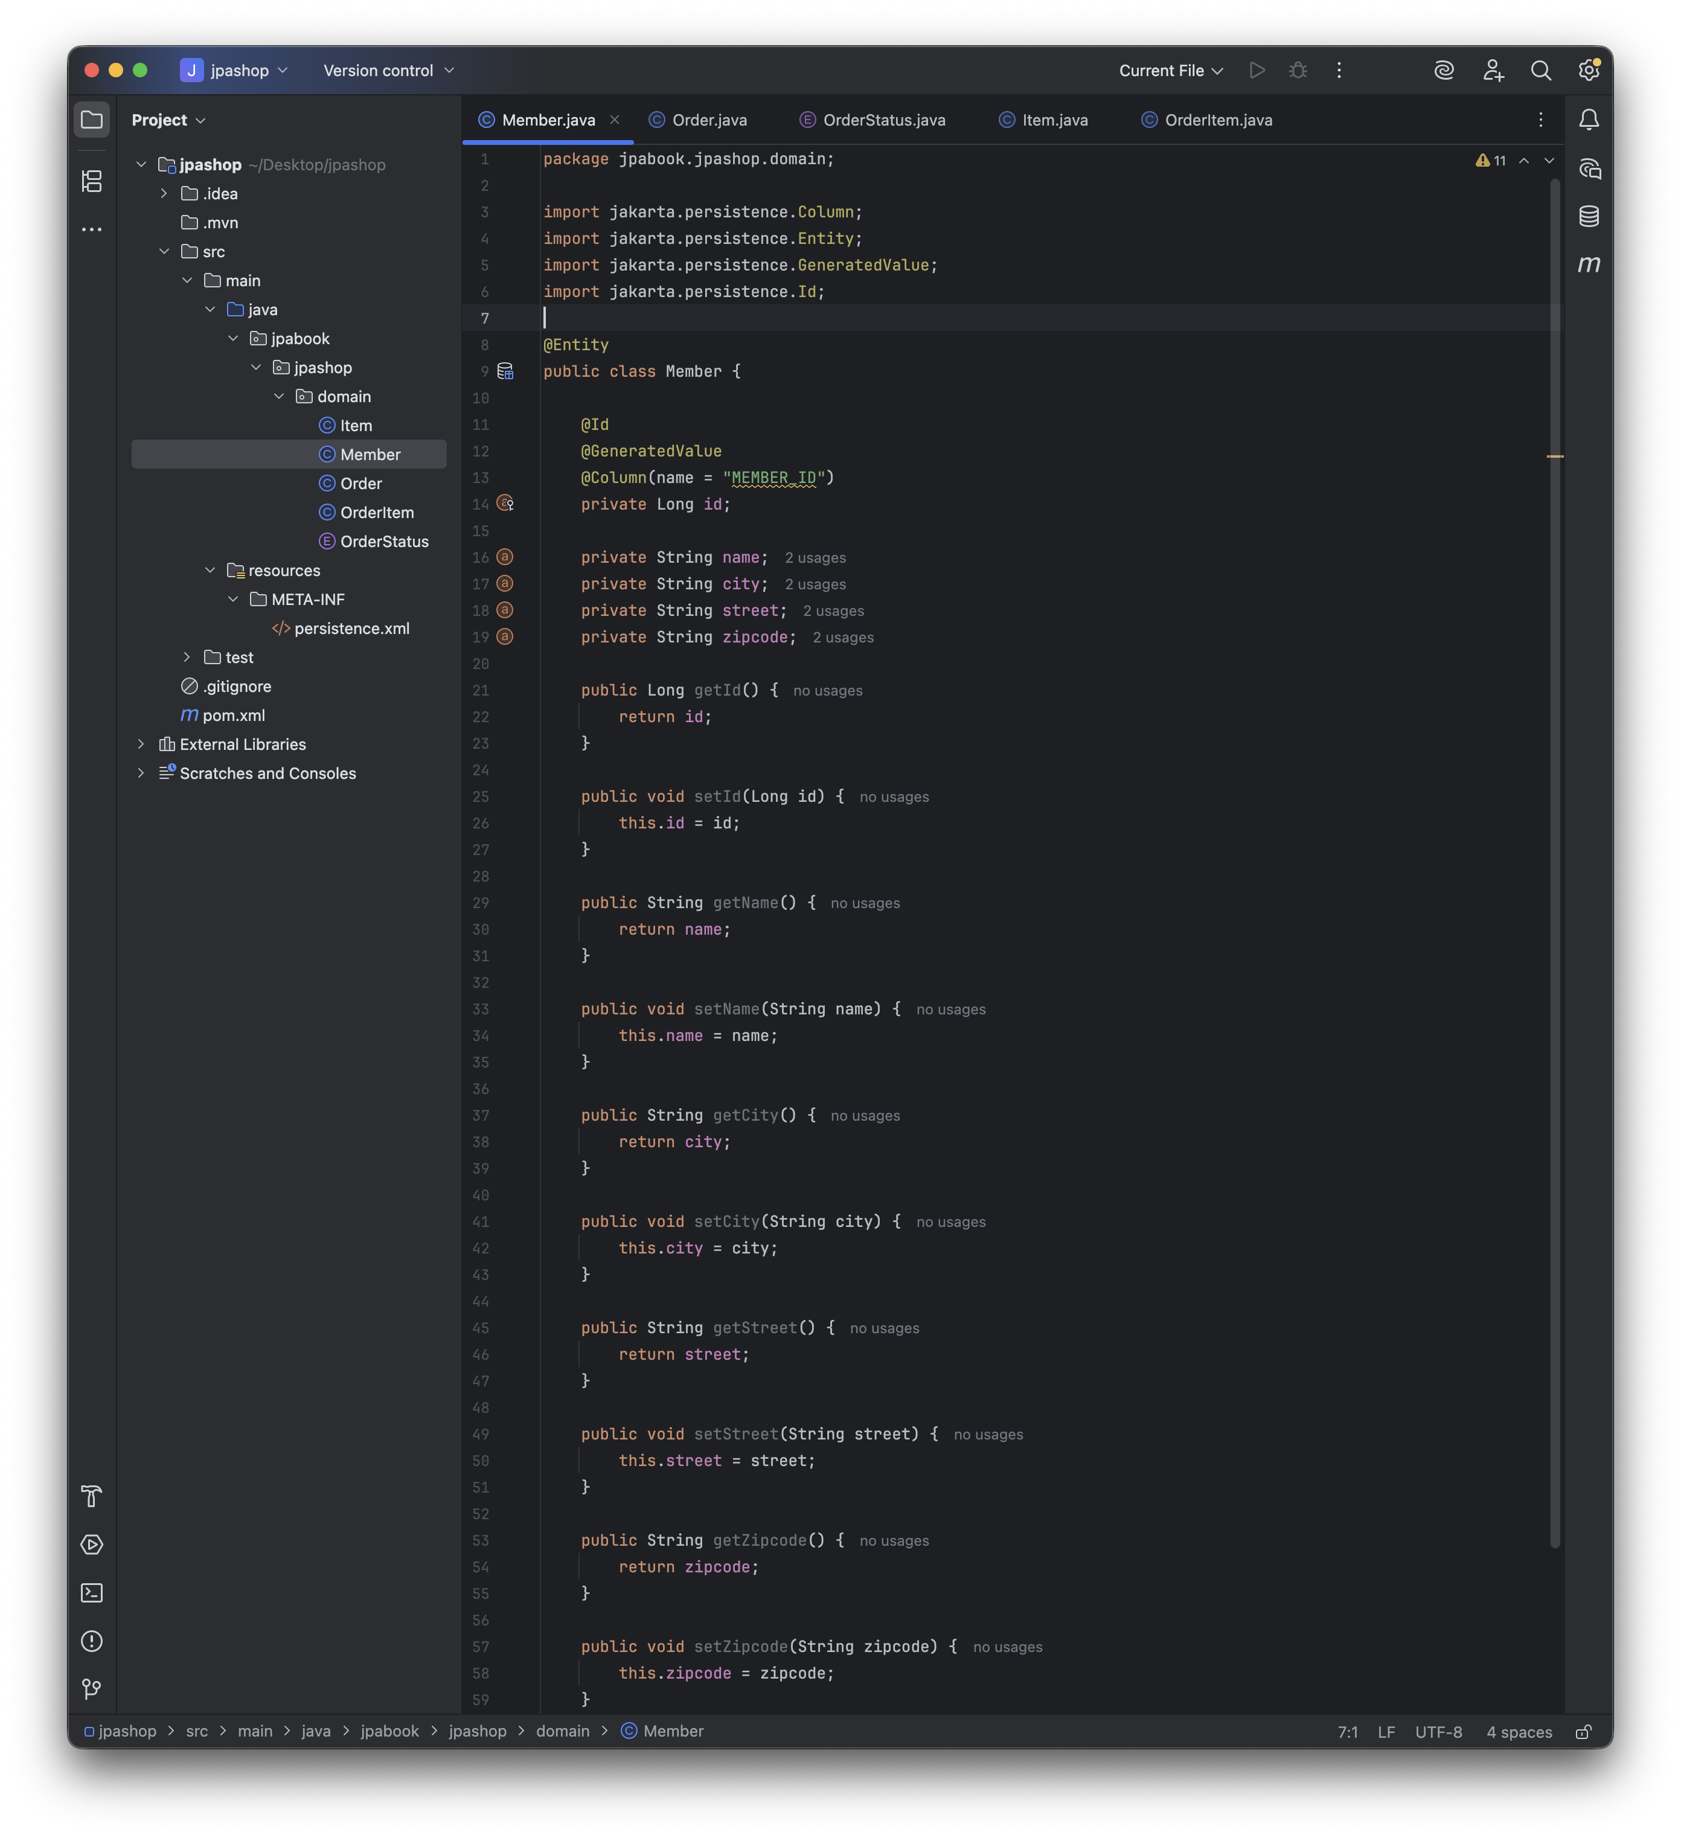Click the Search Everywhere magnifier icon

click(x=1540, y=70)
